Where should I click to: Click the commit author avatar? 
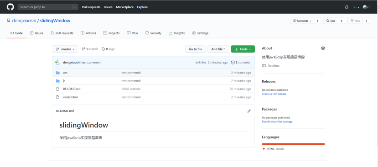(57, 62)
